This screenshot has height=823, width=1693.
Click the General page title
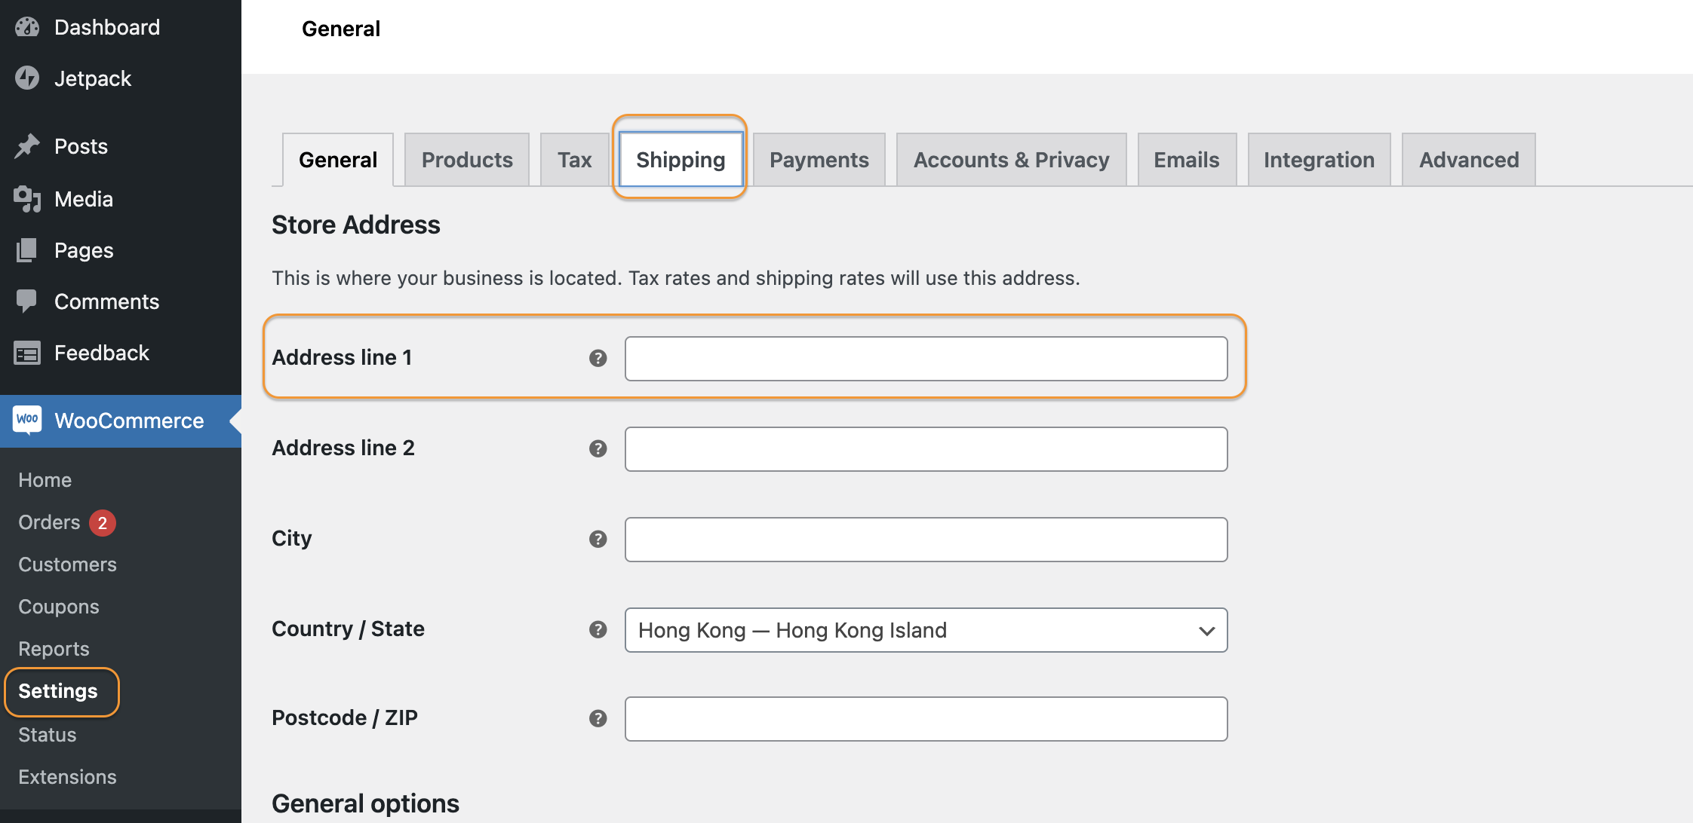click(x=341, y=29)
